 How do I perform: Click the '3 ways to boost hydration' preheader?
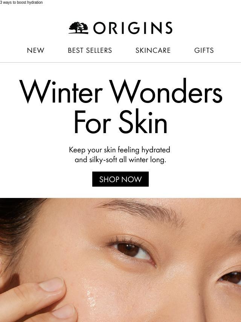pos(21,3)
